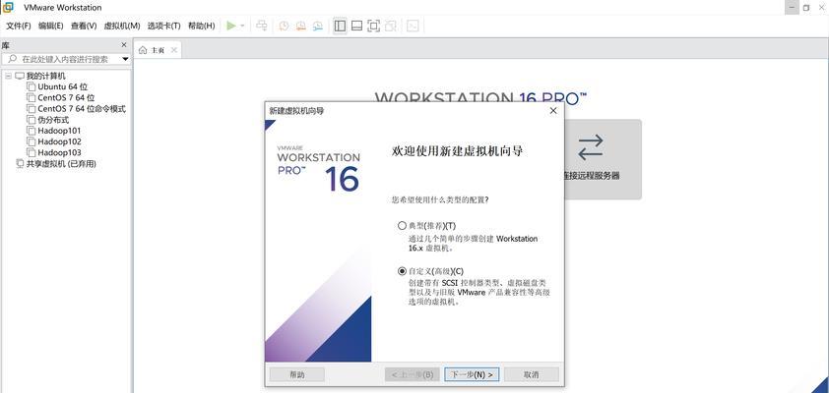This screenshot has height=393, width=829.
Task: Close the 主页 tab
Action: pyautogui.click(x=174, y=50)
